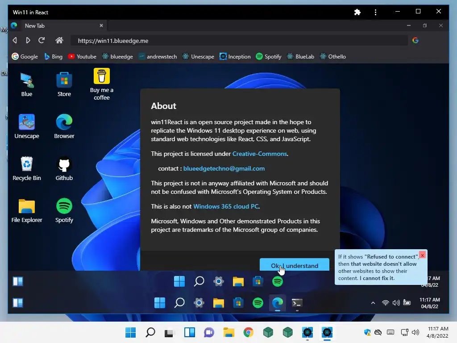Open settings gear in Win11 React taskbar
The width and height of the screenshot is (457, 343).
199,303
